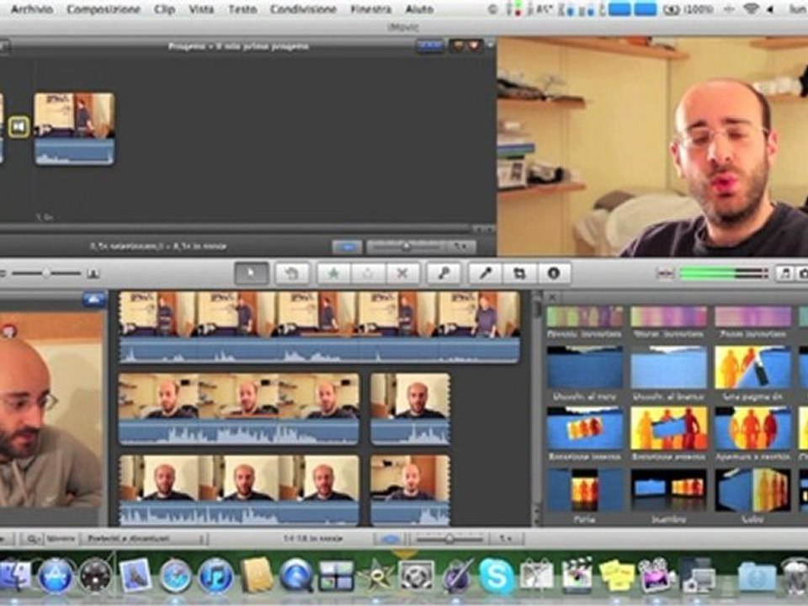Click the search magnifier in event footer

(x=33, y=539)
